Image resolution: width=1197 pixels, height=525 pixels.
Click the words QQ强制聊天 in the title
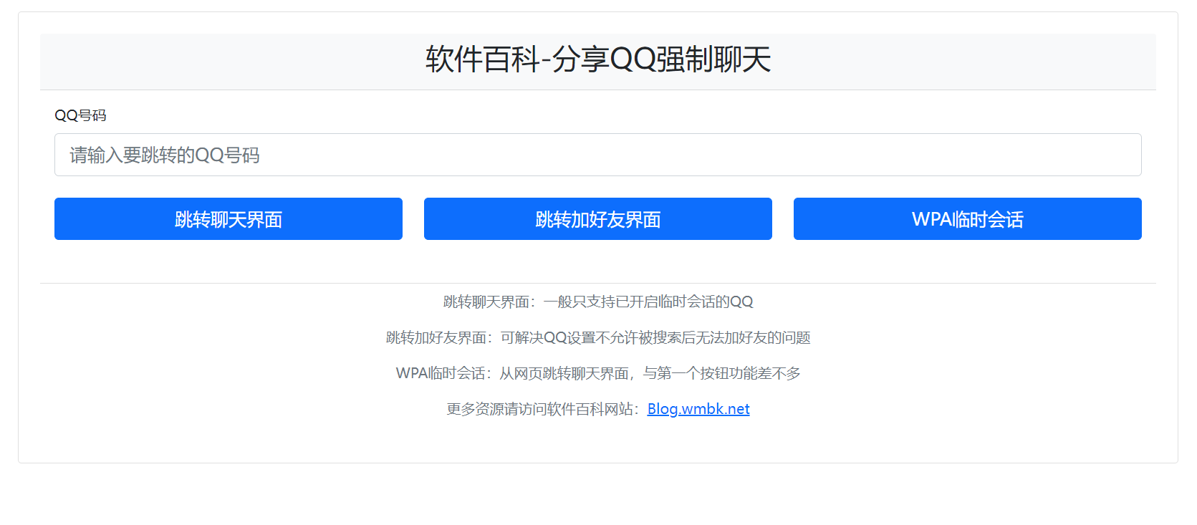[691, 59]
